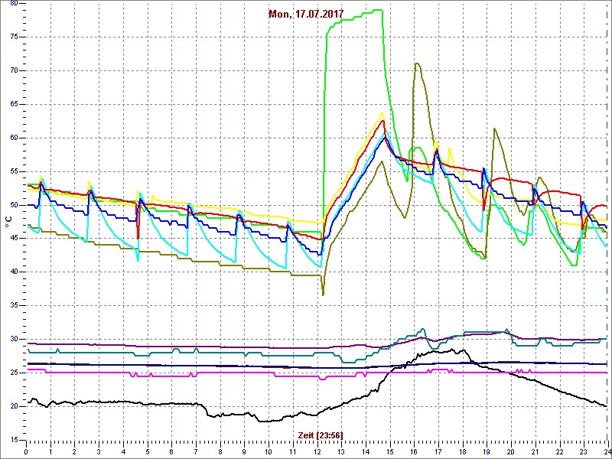Click the date title 'Mon, 17.07.2017'
612x459 pixels.
click(x=306, y=14)
